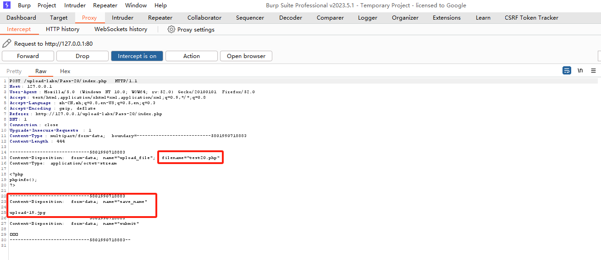Viewport: 601px width, 260px height.
Task: Click the Accept-Encoding: gzip, deflate header line
Action: point(53,108)
